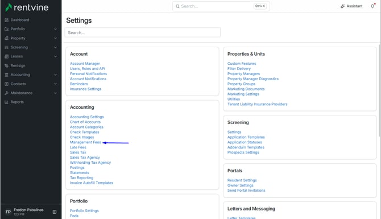Viewport: 381px width, 219px height.
Task: Click the Maintenance wrench icon
Action: pyautogui.click(x=7, y=93)
